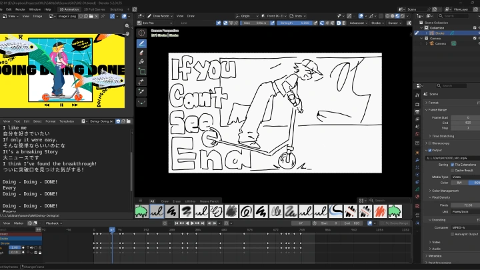Open the Advanced brush settings dropdown

tap(358, 23)
